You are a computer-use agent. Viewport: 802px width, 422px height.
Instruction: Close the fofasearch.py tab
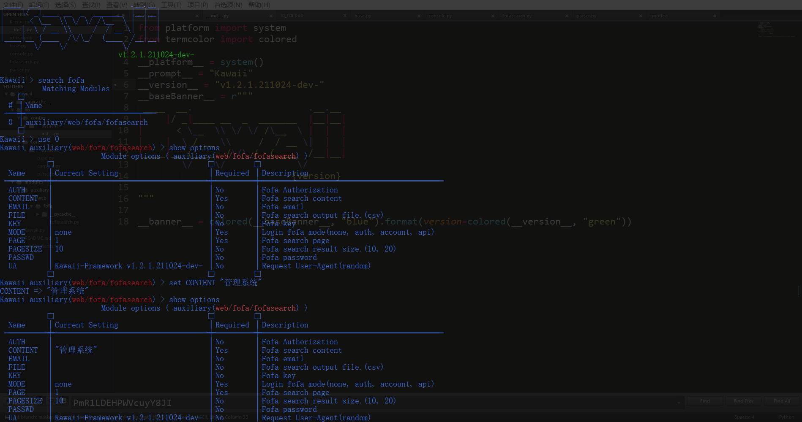[567, 16]
